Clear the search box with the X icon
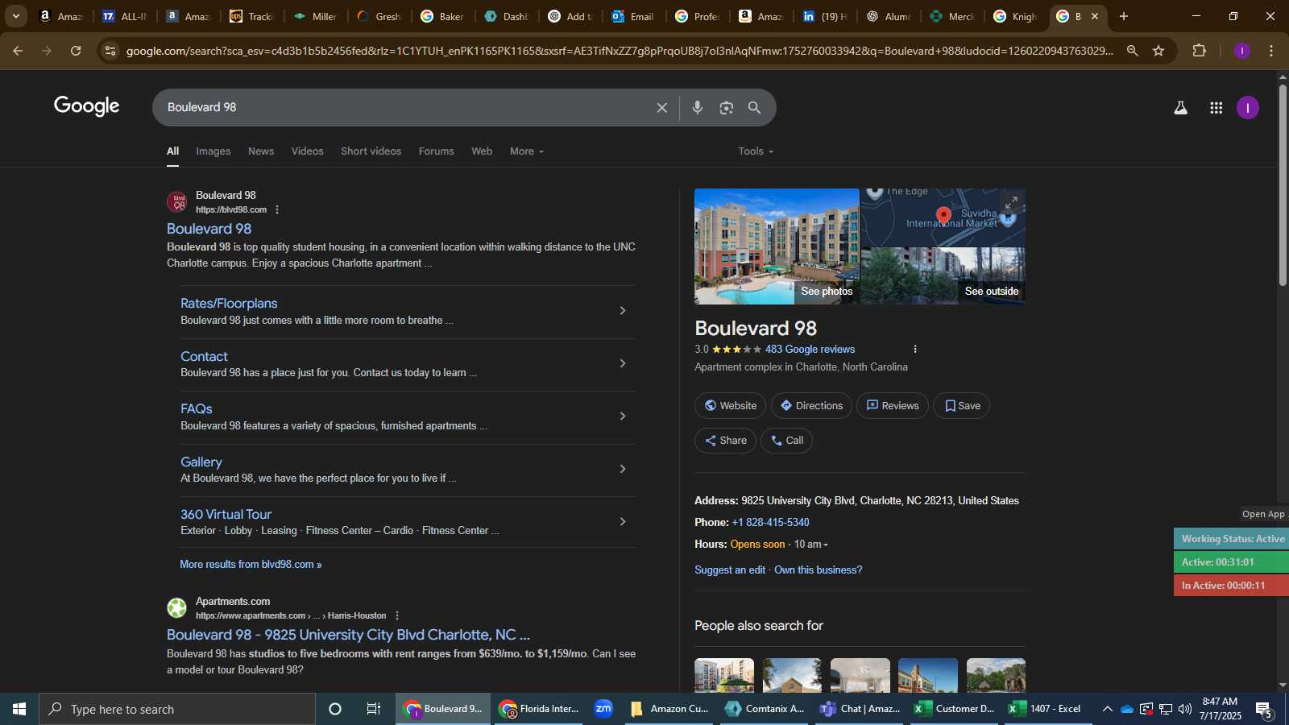The height and width of the screenshot is (725, 1289). click(x=661, y=108)
